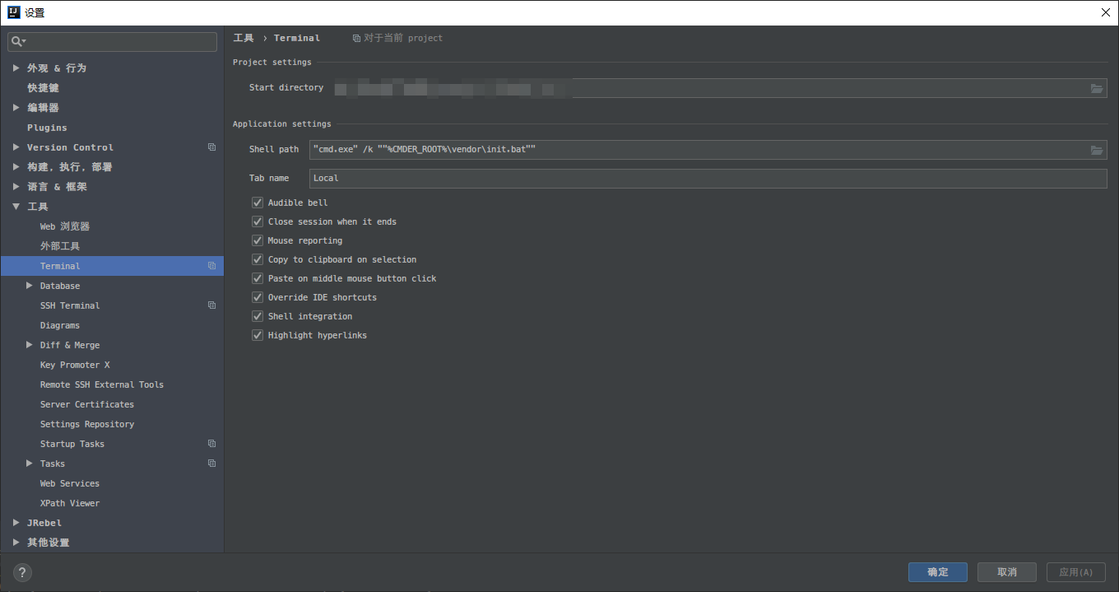
Task: Click into the Tab name field
Action: click(x=708, y=179)
